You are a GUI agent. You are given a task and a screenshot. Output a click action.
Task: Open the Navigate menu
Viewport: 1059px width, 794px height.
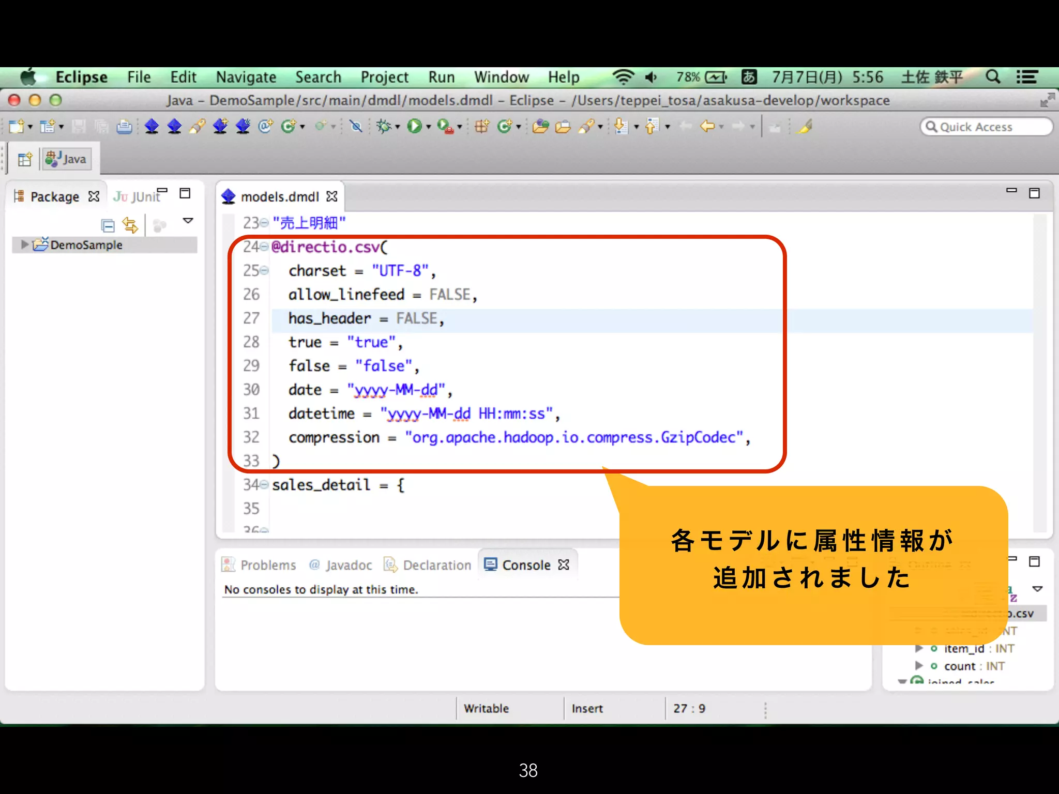[x=246, y=78]
